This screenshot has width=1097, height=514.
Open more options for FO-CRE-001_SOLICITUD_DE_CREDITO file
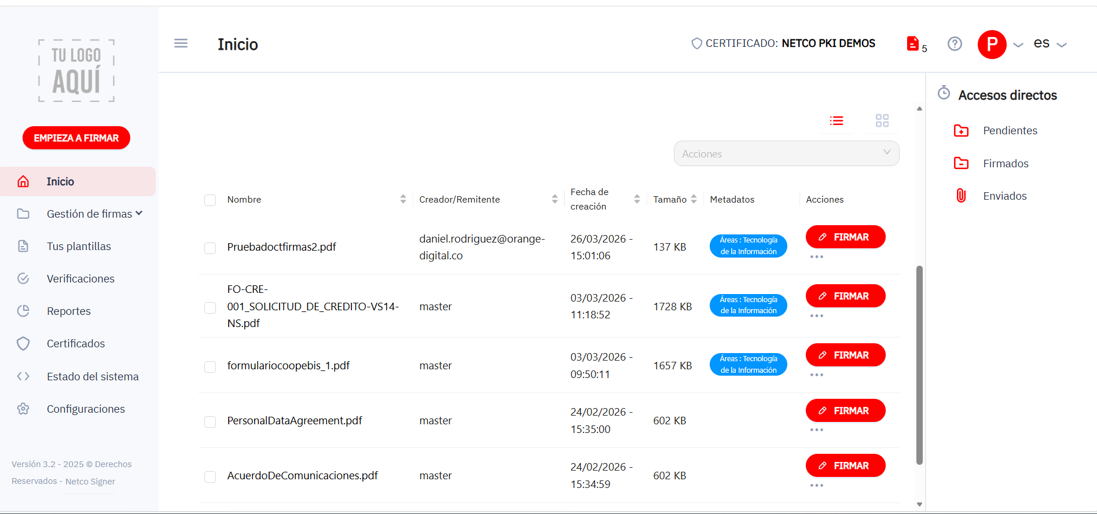(x=817, y=315)
